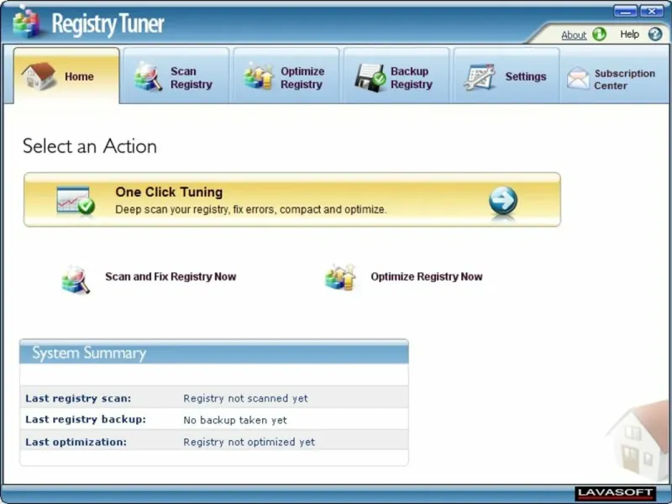Open the Scan Registry tab
The image size is (672, 504).
point(176,76)
